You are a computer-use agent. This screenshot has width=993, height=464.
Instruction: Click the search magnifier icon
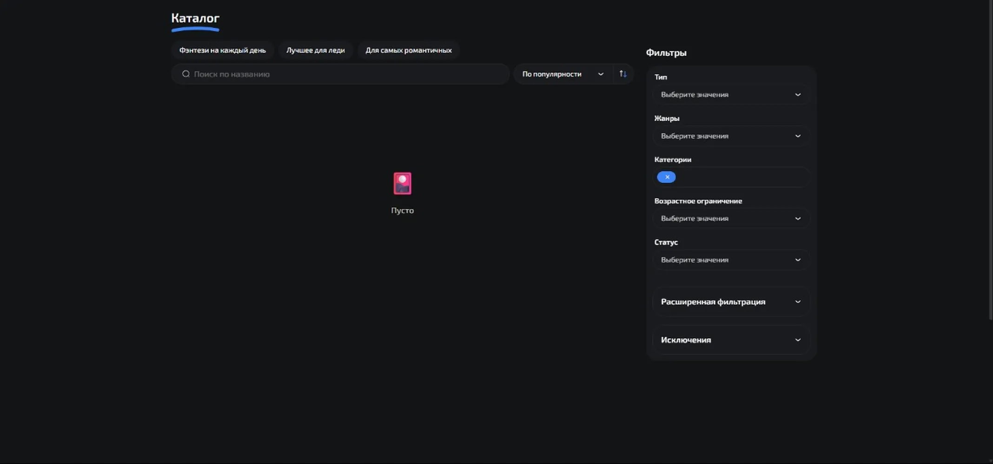pos(186,74)
